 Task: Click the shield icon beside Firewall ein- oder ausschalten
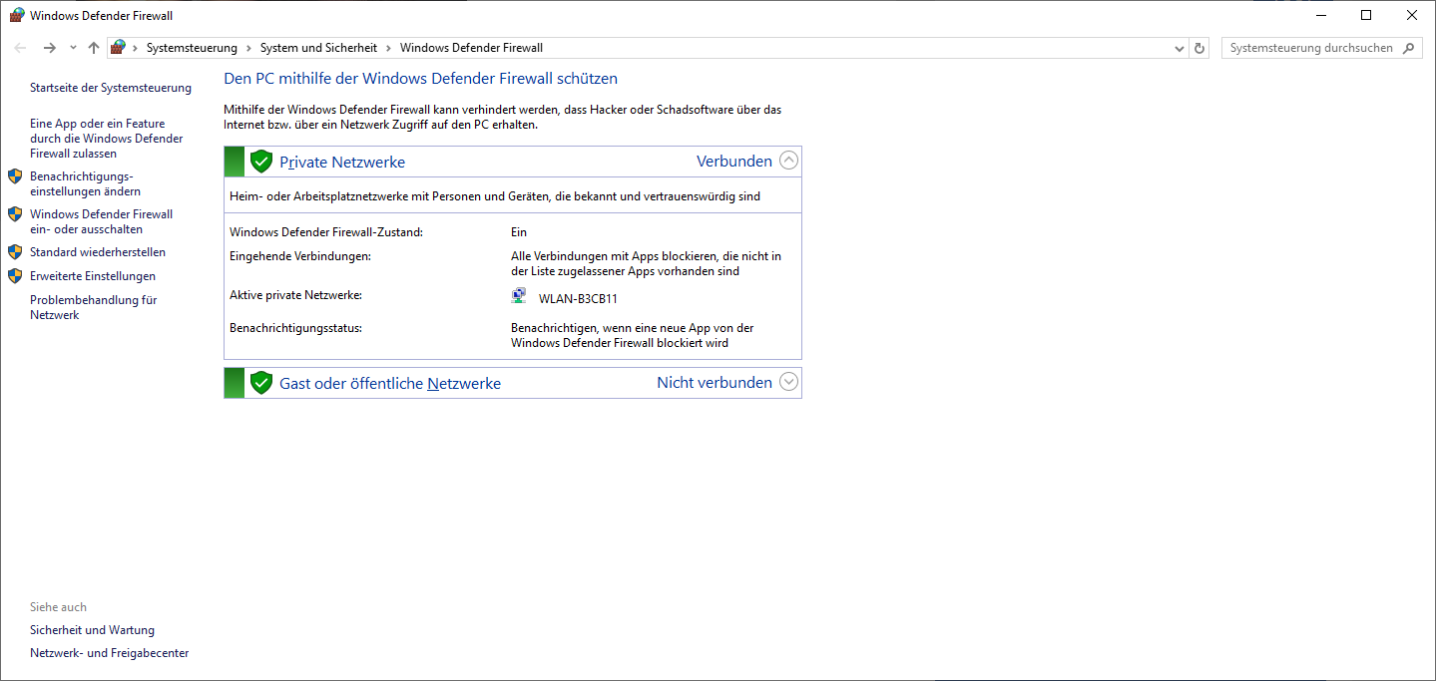pos(15,214)
